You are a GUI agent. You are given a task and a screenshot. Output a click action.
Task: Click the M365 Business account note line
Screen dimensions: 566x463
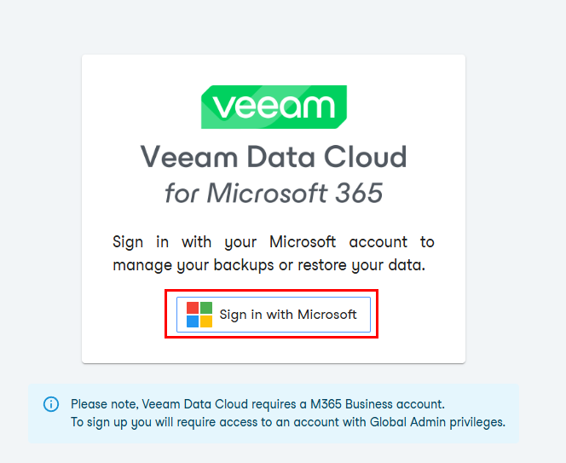click(x=257, y=404)
